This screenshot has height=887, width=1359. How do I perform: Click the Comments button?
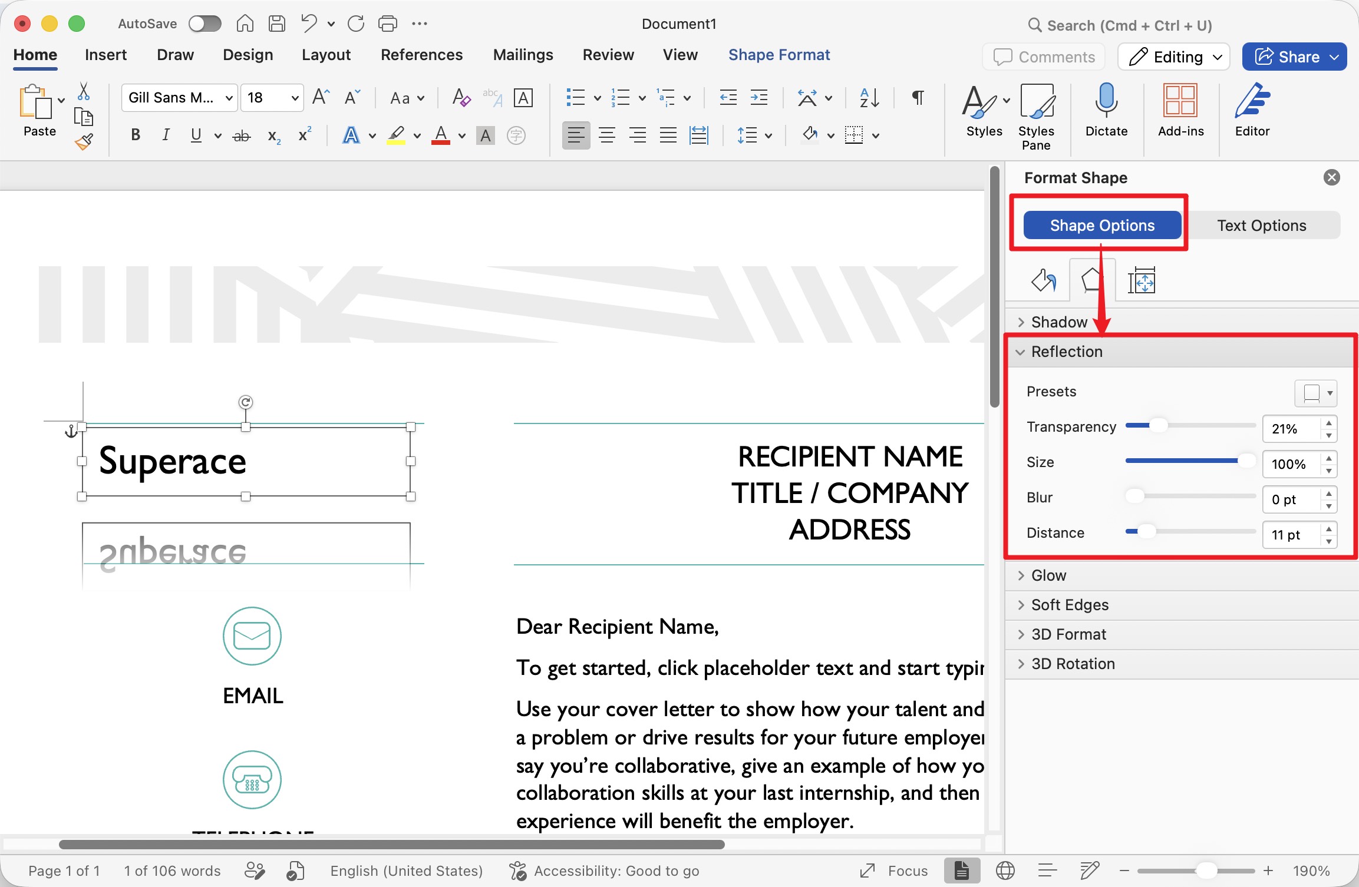click(1044, 57)
